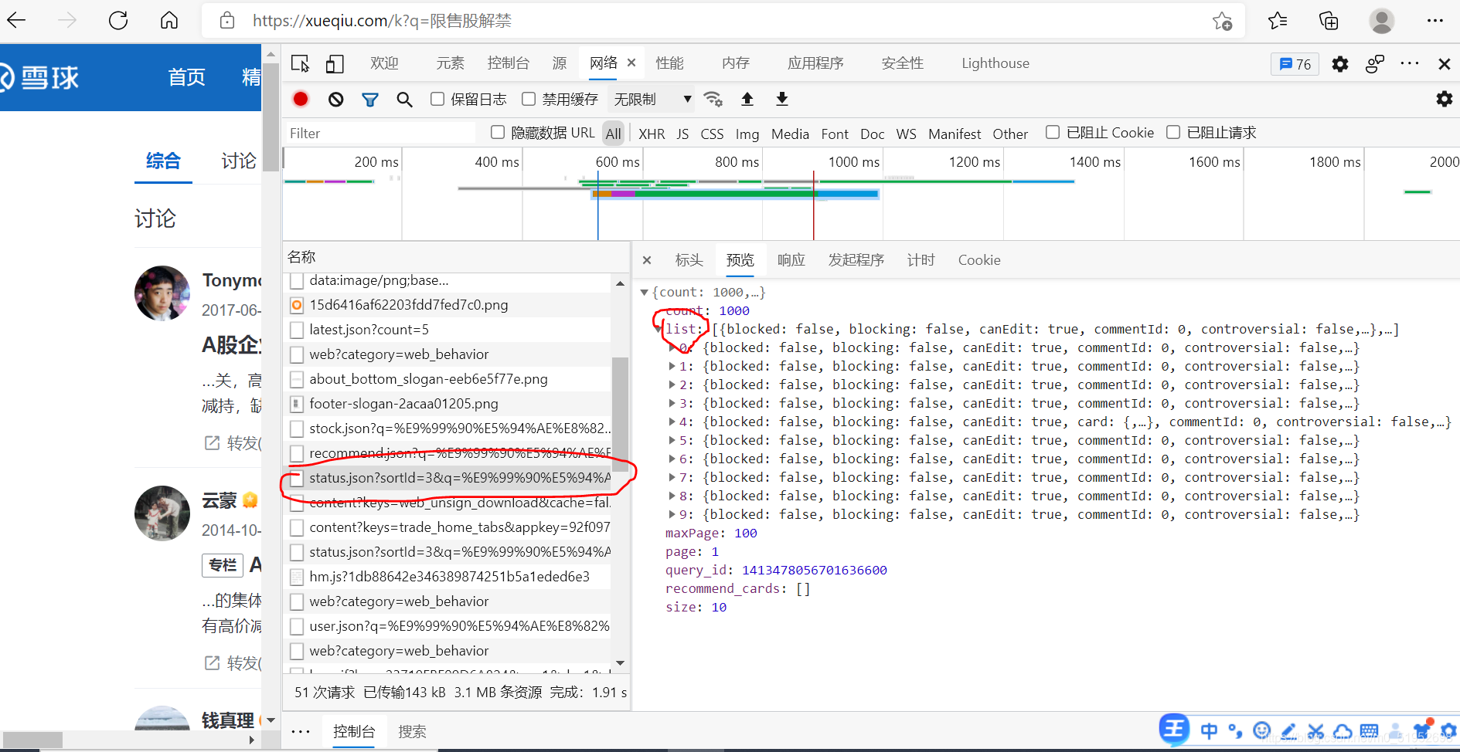Expand list item 2 in preview
The width and height of the screenshot is (1460, 752).
[x=672, y=384]
